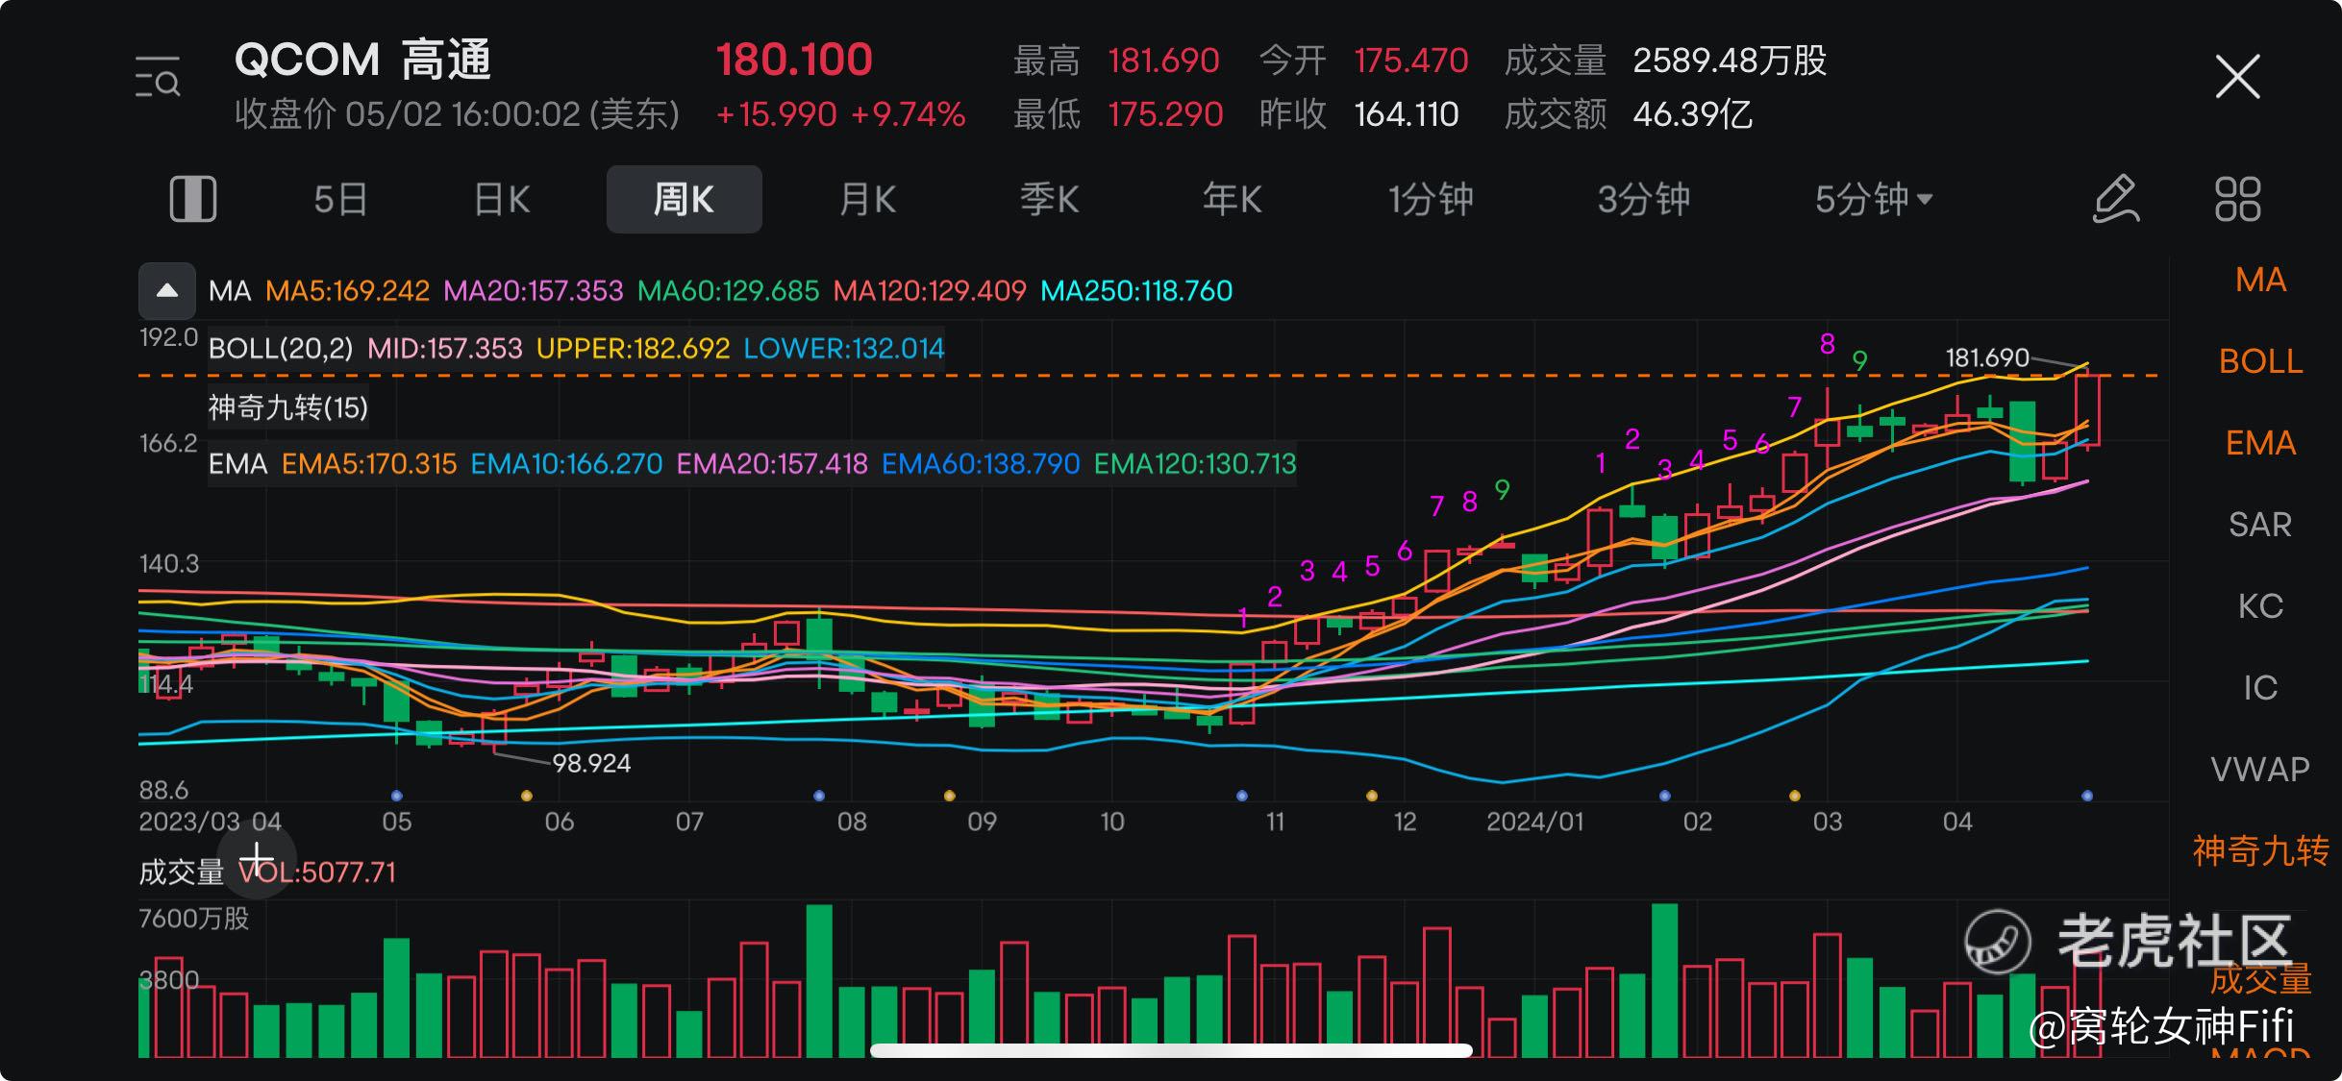The height and width of the screenshot is (1081, 2342).
Task: Click the EMA10:166.270 legend value
Action: point(566,464)
